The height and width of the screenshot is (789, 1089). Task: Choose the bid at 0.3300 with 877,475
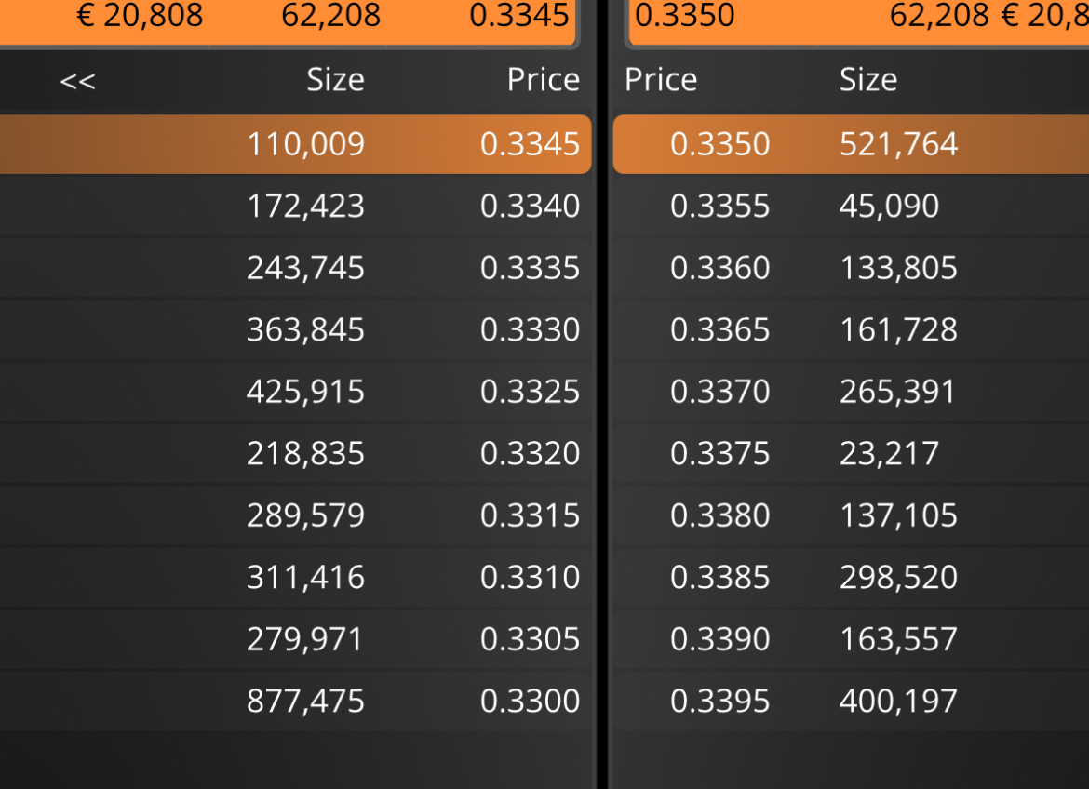(x=295, y=701)
